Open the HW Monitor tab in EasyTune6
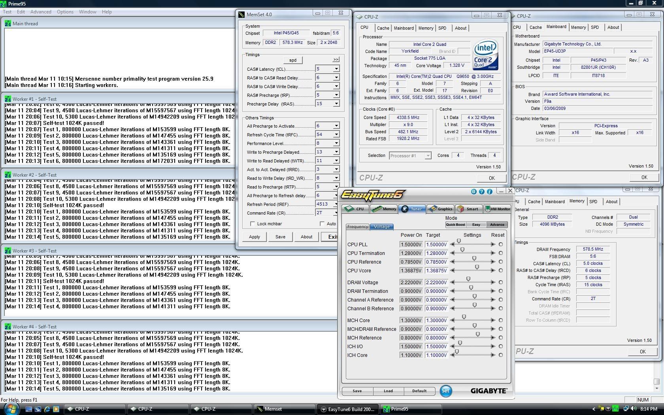Image resolution: width=664 pixels, height=415 pixels. 497,209
